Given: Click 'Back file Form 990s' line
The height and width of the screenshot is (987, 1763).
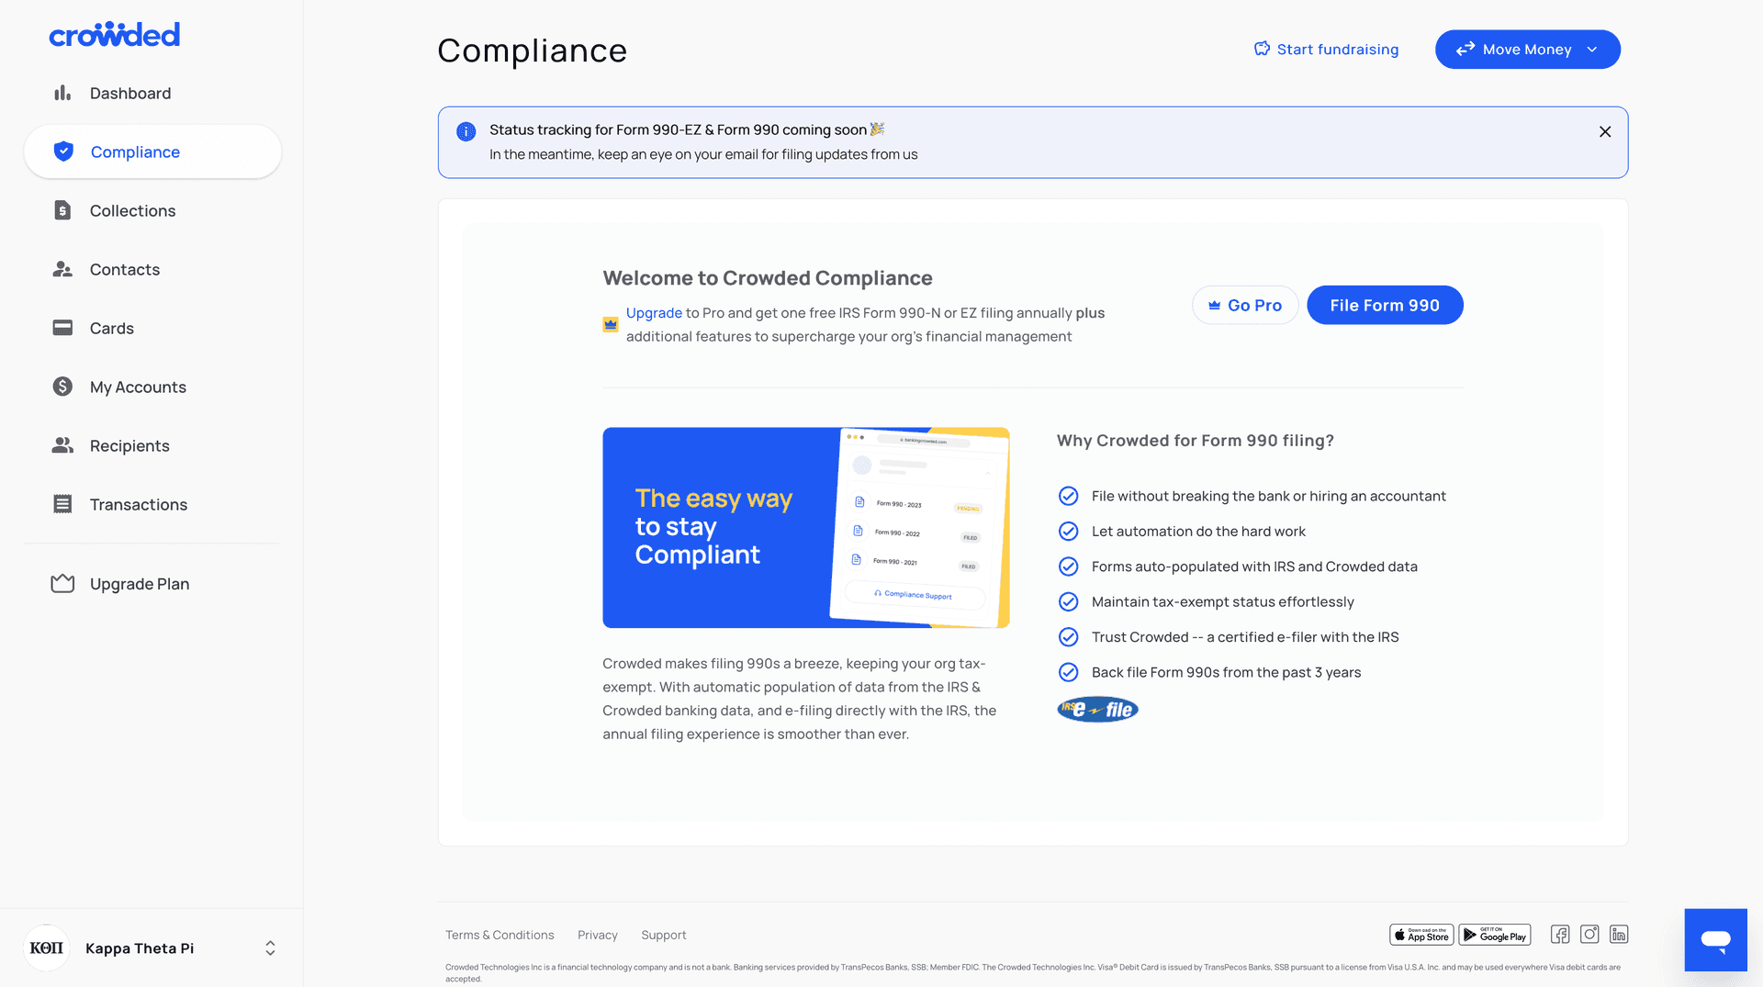Looking at the screenshot, I should 1227,673.
